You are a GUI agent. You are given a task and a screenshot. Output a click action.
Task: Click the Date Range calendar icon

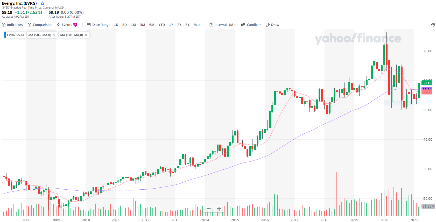(89, 25)
